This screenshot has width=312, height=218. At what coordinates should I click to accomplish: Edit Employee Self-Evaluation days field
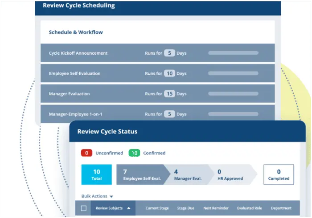click(169, 73)
